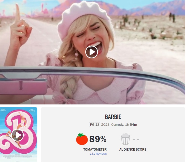
Task: Open the 131 Reviews link
Action: click(x=98, y=154)
